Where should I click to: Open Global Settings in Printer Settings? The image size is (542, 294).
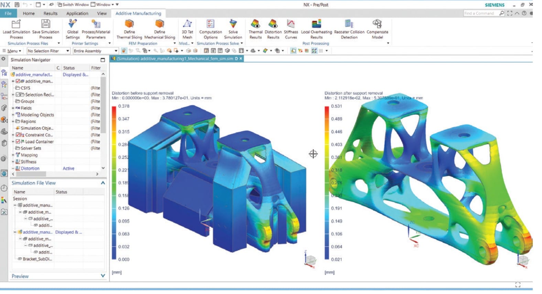coord(73,29)
